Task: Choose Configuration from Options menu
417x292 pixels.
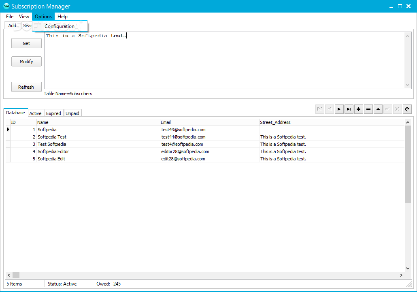Action: [60, 26]
